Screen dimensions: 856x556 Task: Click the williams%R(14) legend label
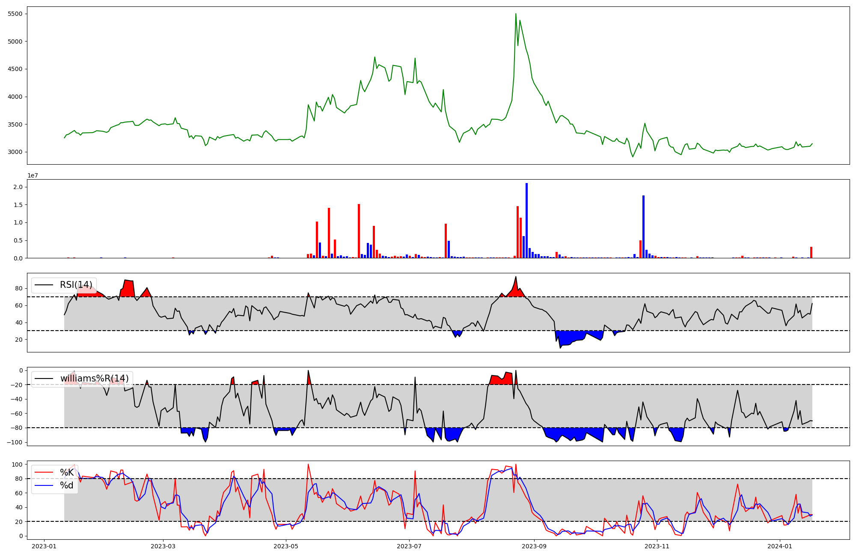pos(94,379)
